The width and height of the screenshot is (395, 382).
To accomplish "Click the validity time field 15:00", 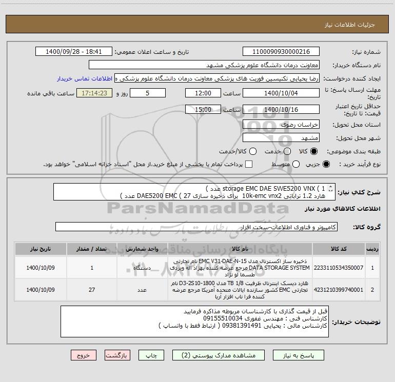I will (x=203, y=109).
